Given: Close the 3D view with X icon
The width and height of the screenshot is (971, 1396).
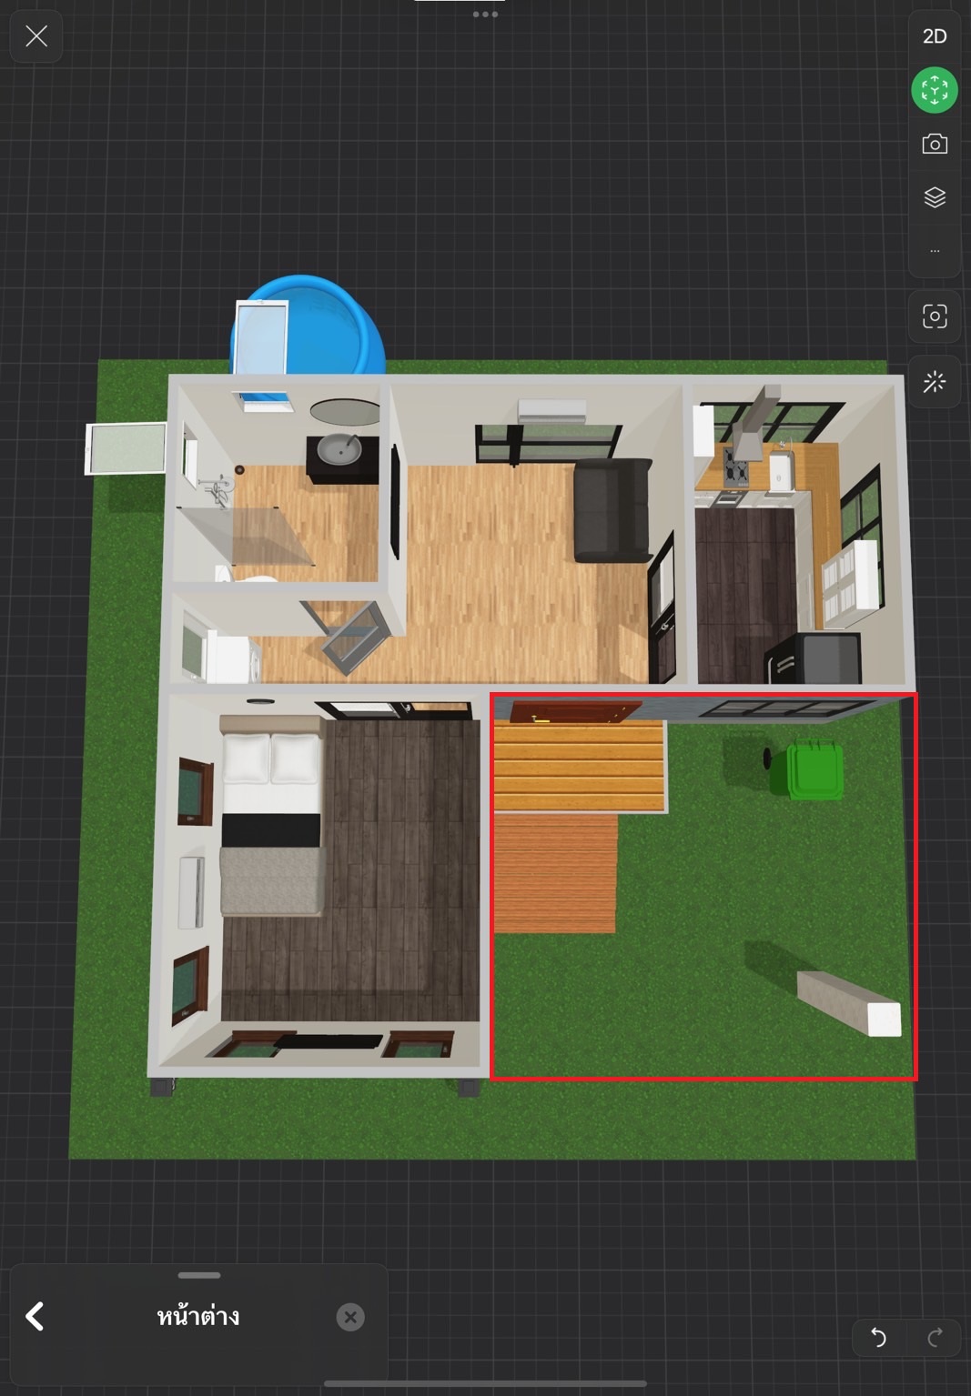Looking at the screenshot, I should (36, 36).
